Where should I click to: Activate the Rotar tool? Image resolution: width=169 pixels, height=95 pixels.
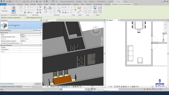55,12
